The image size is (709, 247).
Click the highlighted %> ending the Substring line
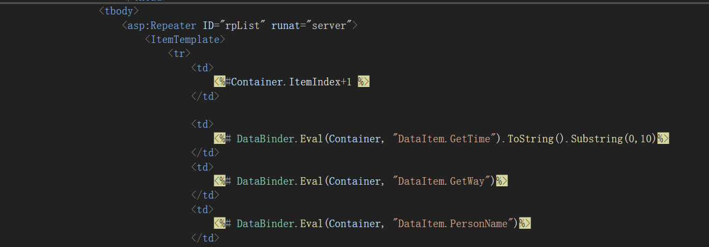[663, 139]
